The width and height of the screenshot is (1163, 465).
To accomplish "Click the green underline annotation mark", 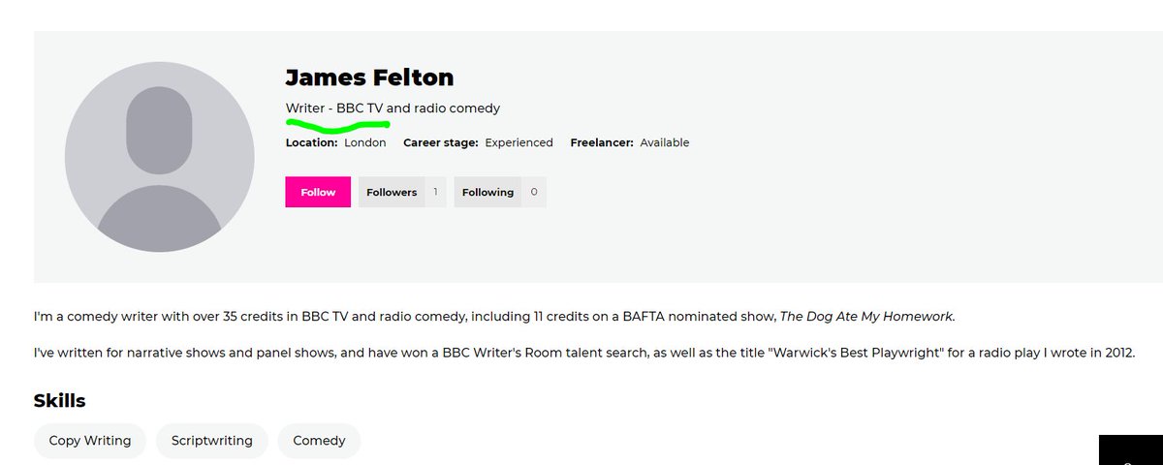I will [x=336, y=126].
